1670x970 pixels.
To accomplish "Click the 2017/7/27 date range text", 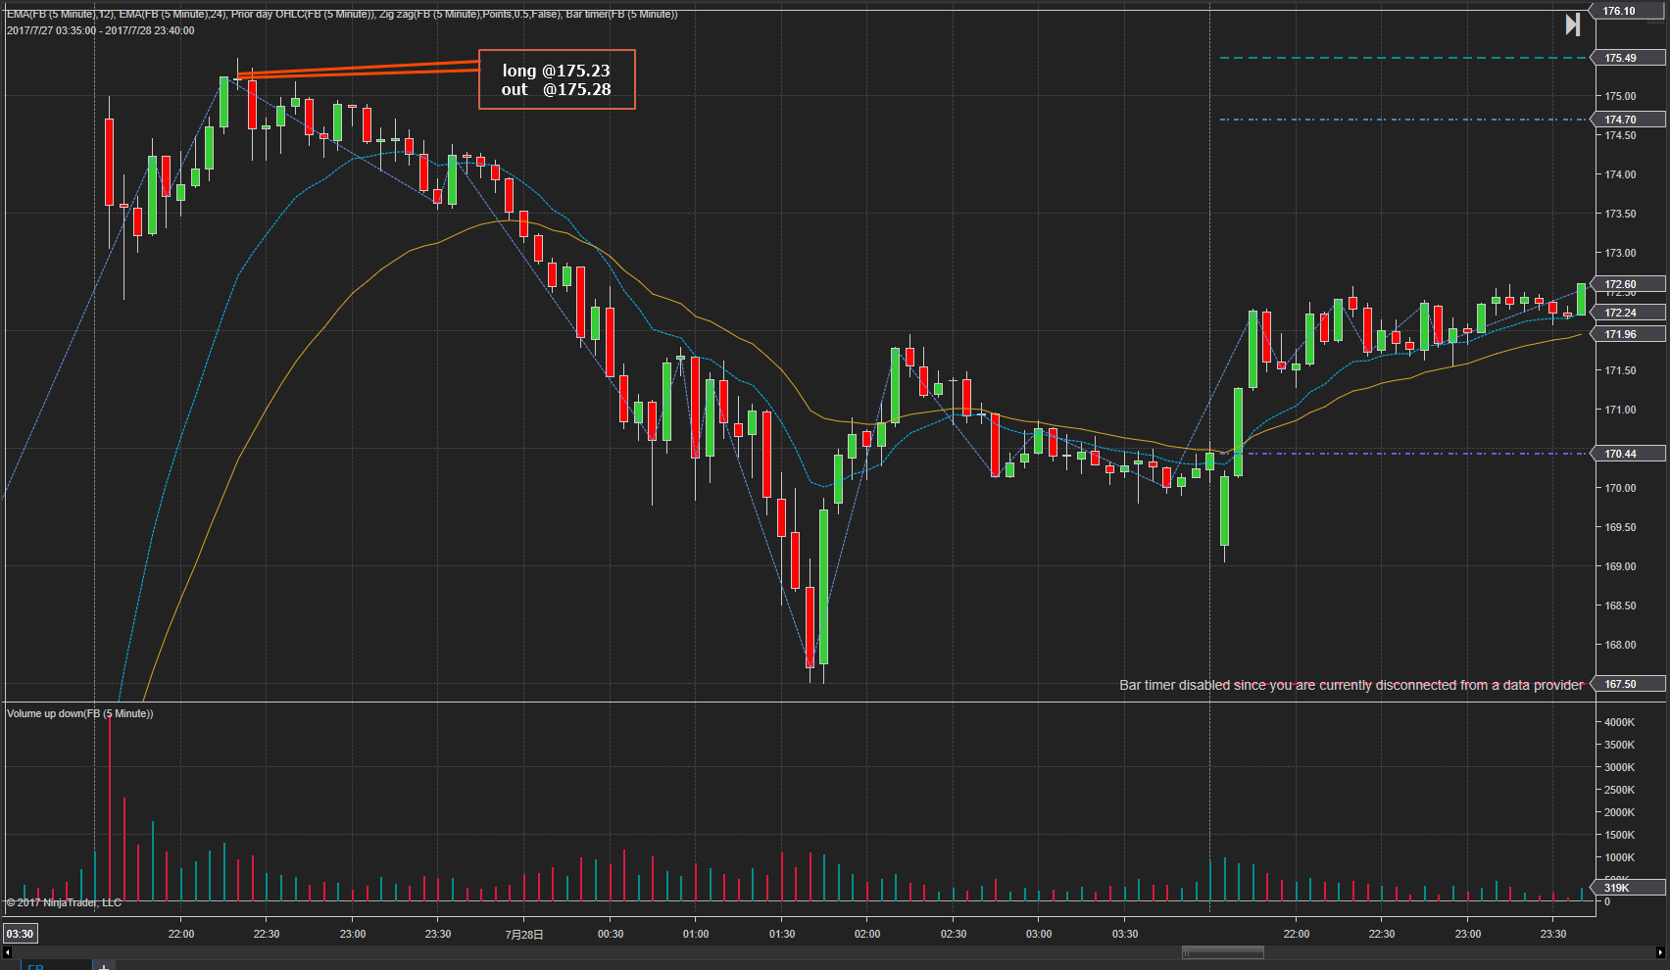I will (x=100, y=30).
